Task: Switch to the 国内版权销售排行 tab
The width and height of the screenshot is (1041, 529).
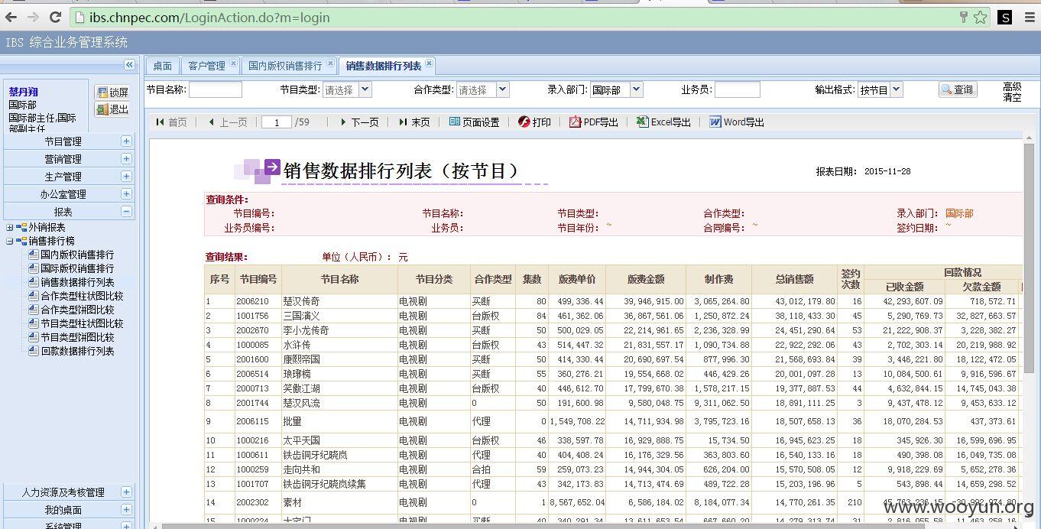Action: 284,66
